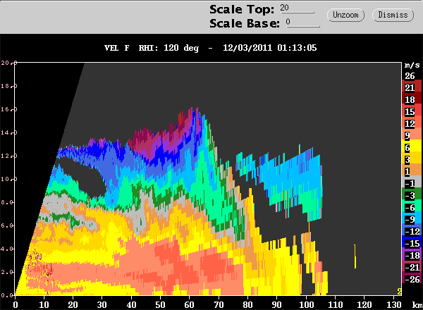Select the -9 m/s color swatch
This screenshot has width=423, height=310.
412,217
